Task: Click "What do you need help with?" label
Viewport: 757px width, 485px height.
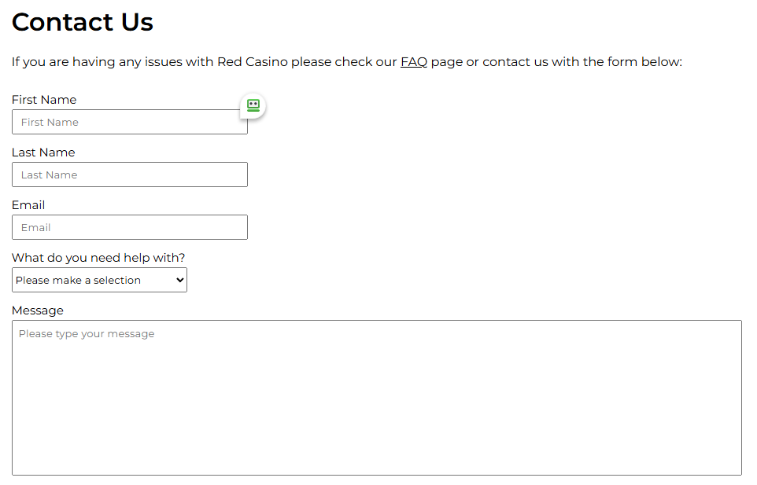Action: click(x=98, y=258)
